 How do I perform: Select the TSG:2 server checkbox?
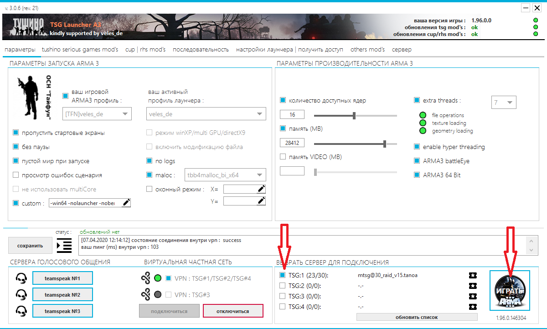point(282,286)
